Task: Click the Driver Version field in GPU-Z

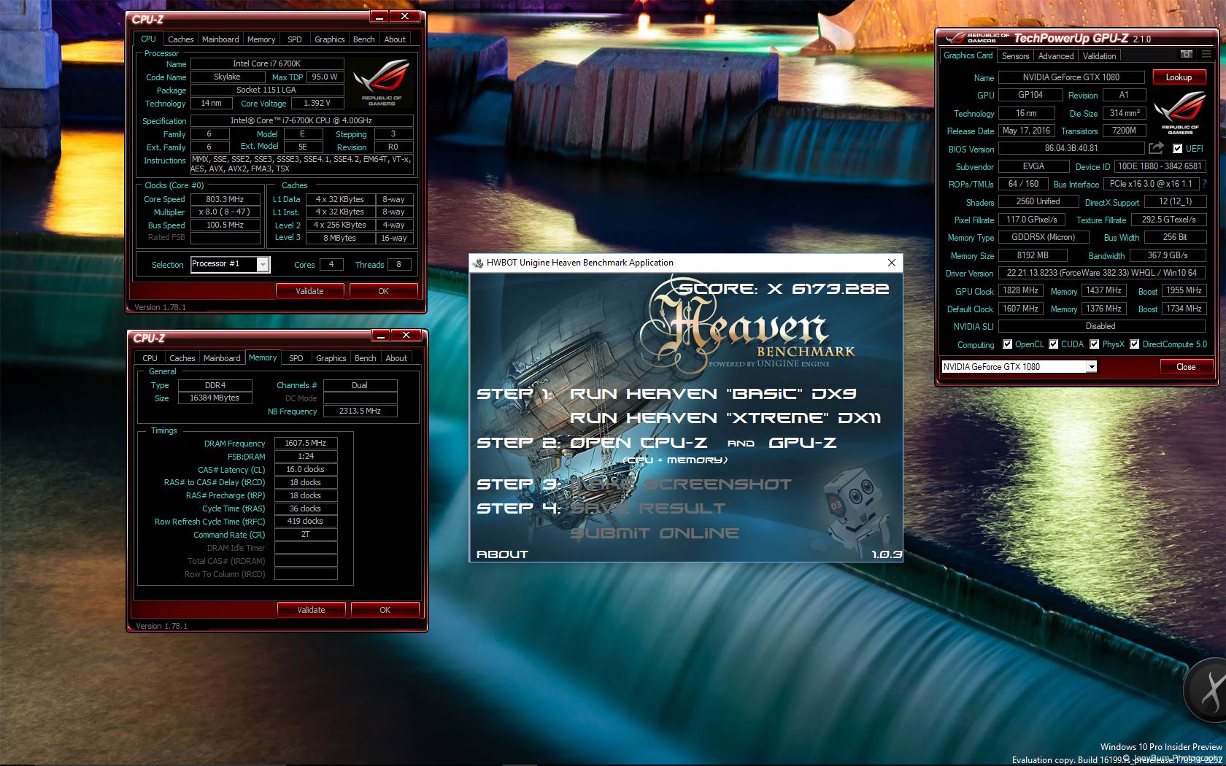Action: [1101, 273]
